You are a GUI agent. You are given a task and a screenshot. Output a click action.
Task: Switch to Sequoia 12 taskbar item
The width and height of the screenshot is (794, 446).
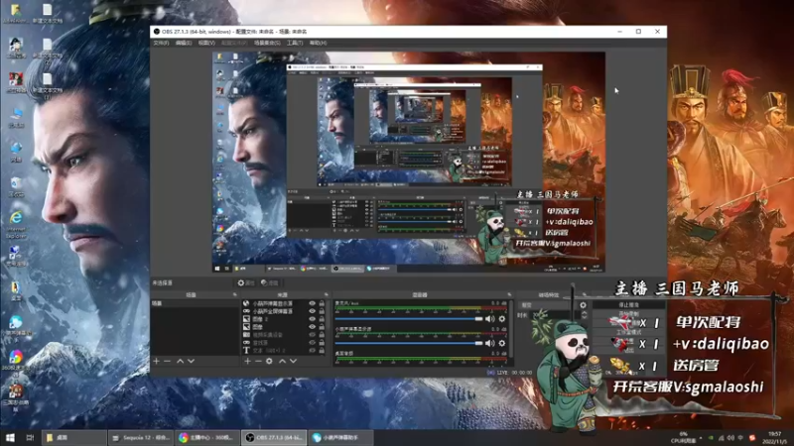[141, 437]
